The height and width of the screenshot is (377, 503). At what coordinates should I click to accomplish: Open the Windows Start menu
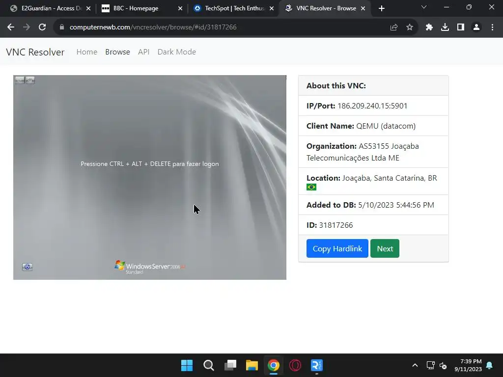(x=187, y=365)
